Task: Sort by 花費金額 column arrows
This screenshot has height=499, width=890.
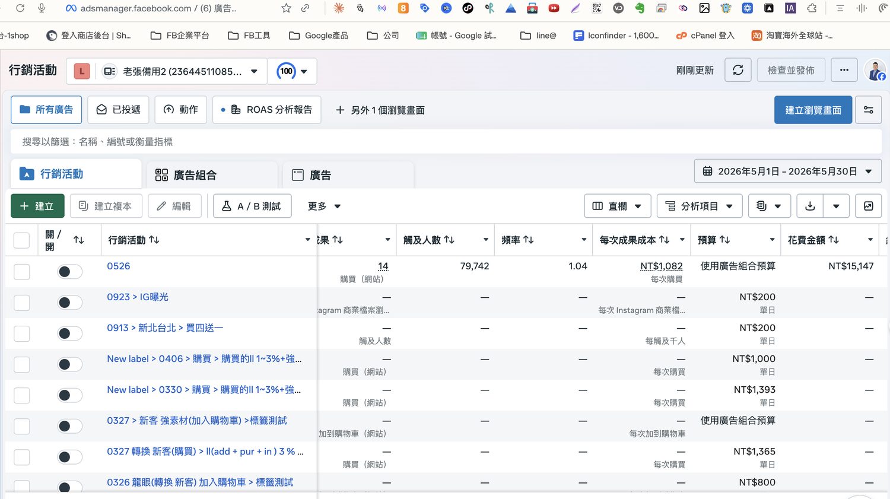Action: [834, 240]
